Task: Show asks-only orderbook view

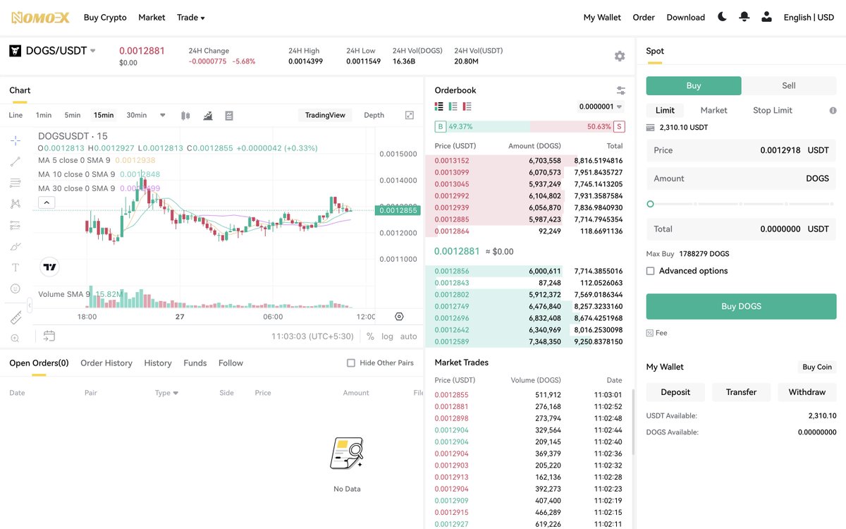Action: pyautogui.click(x=467, y=107)
